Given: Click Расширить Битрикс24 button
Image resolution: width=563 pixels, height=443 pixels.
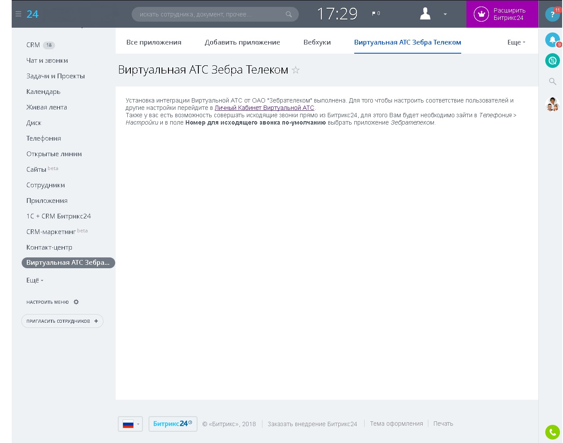Looking at the screenshot, I should point(502,14).
